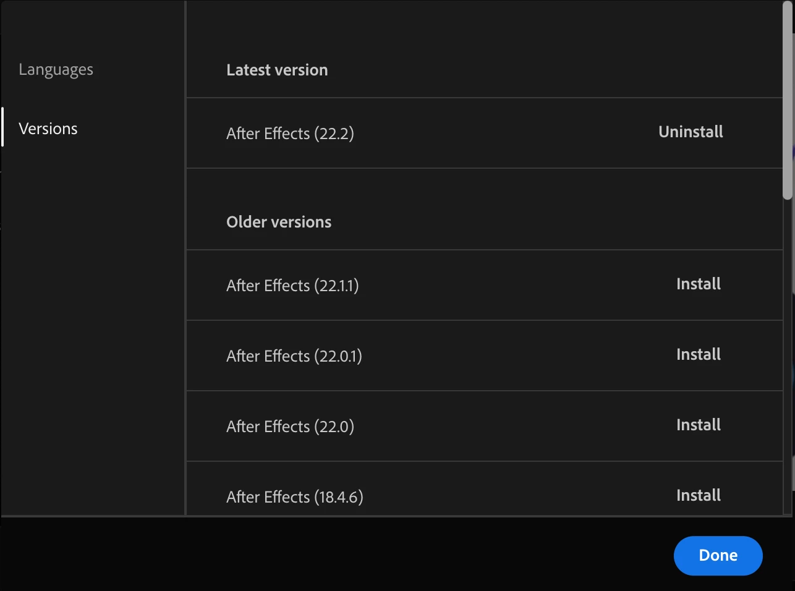This screenshot has height=591, width=795.
Task: Install After Effects version 22.0.1
Action: click(x=698, y=354)
